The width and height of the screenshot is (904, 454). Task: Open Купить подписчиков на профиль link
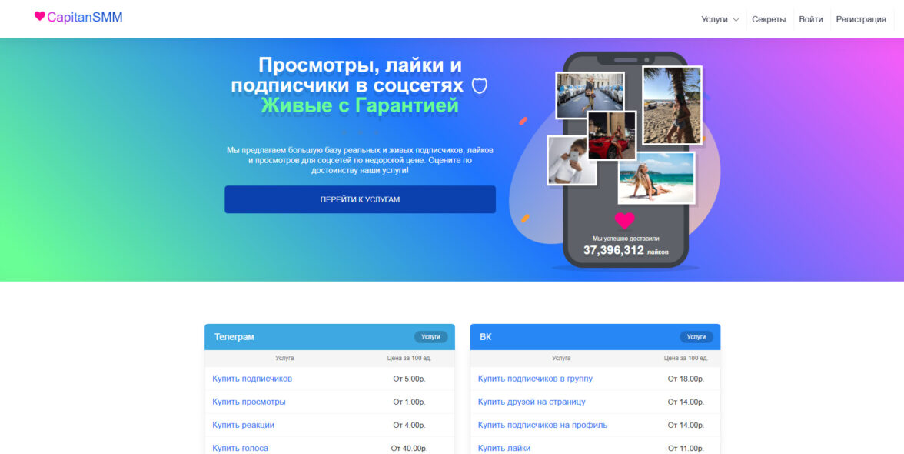[x=543, y=426]
